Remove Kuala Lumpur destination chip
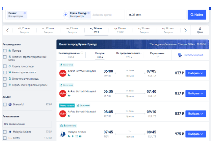This screenshot has width=215, height=143. click(x=89, y=13)
